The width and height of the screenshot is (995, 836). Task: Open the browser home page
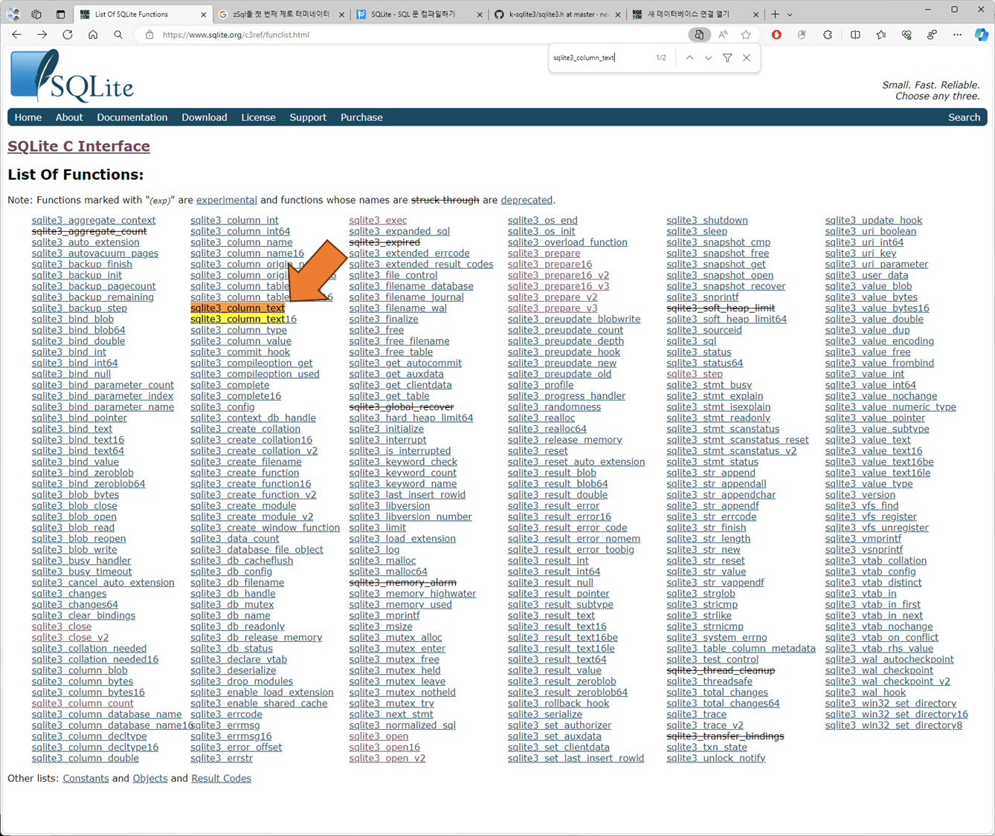point(93,35)
